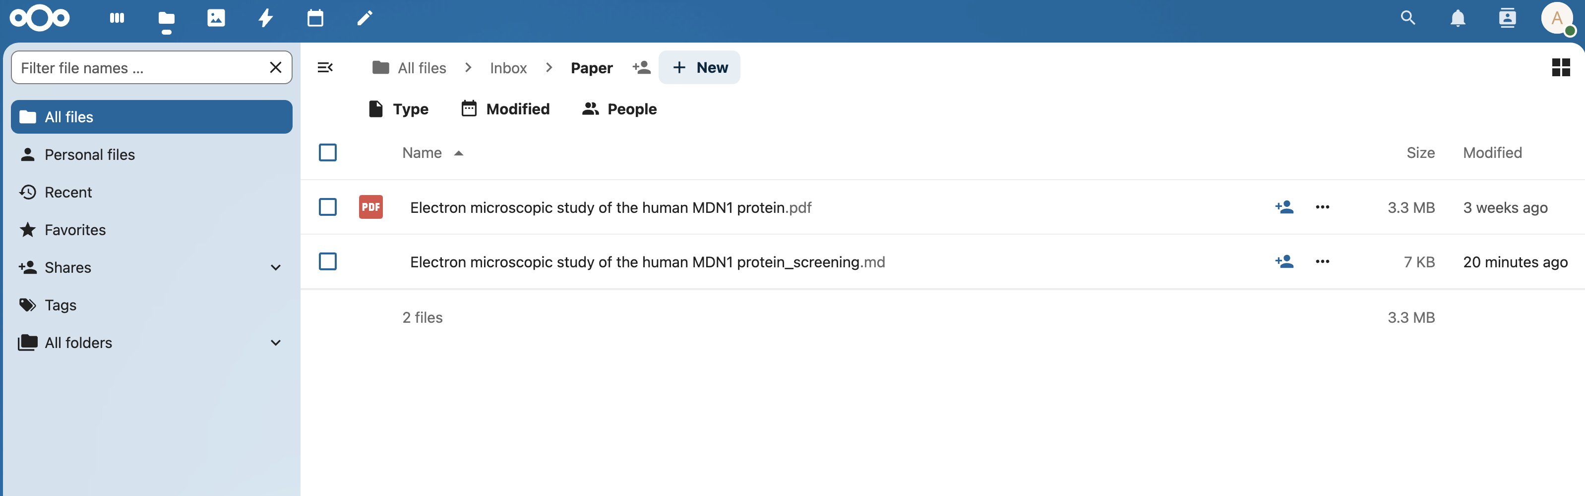Screen dimensions: 1585x496
Task: Clear the file name filter field
Action: 275,67
